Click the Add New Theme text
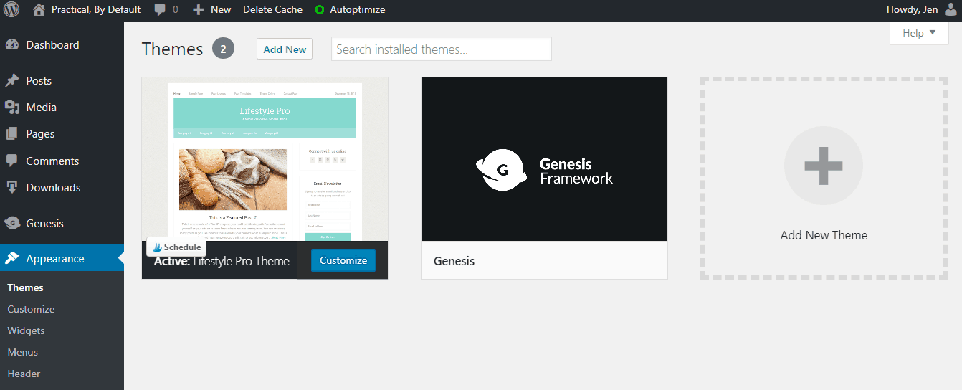962x390 pixels. click(x=824, y=235)
